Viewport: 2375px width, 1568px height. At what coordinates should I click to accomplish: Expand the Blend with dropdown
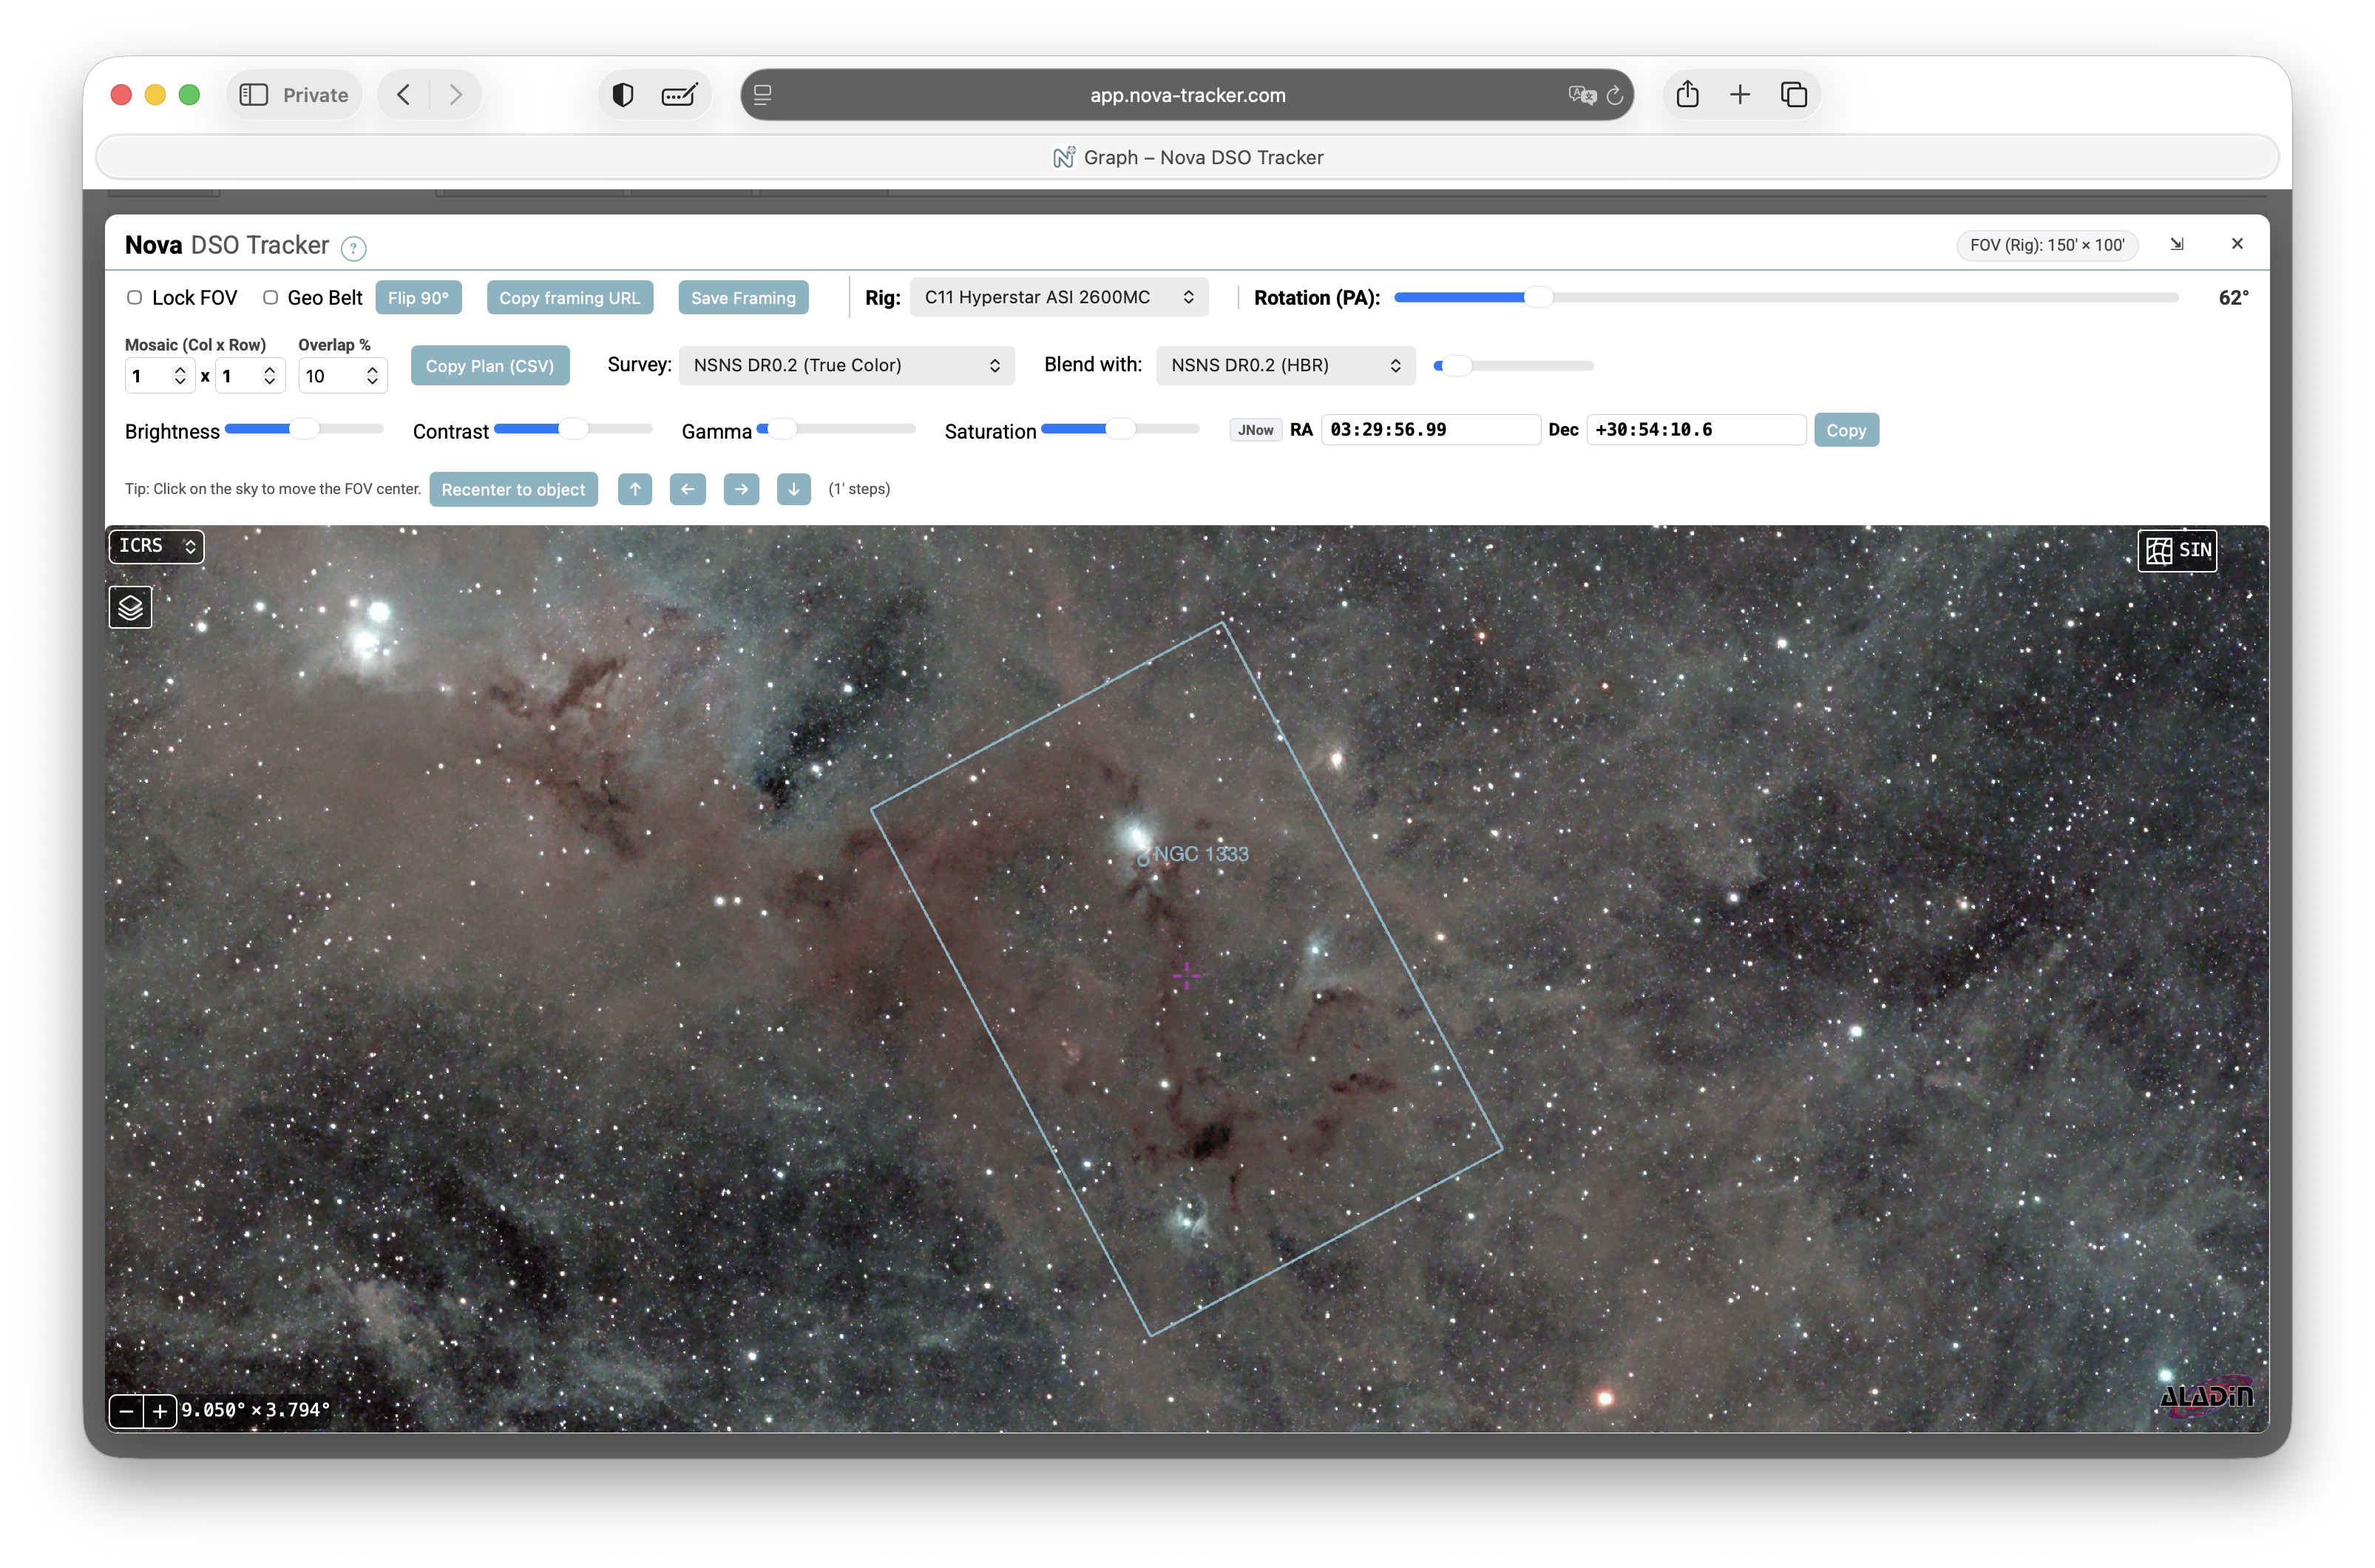coord(1284,365)
